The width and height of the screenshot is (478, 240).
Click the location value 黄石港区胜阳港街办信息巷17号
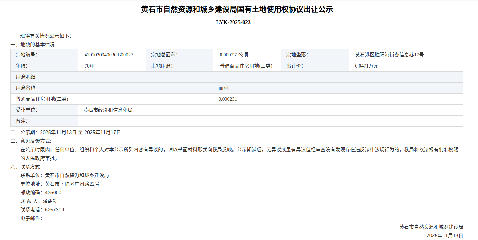[389, 55]
